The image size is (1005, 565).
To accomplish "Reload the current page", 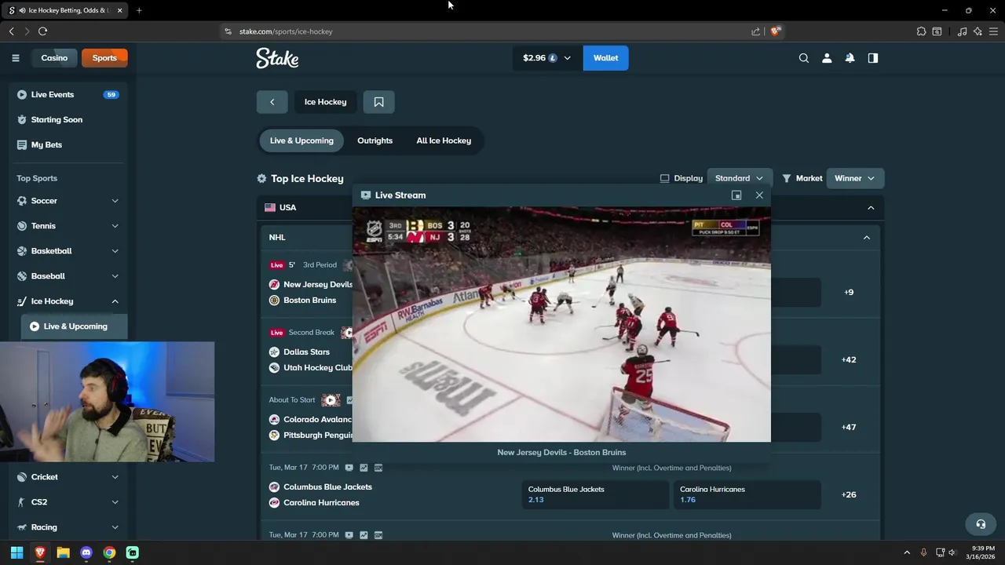I will click(42, 31).
